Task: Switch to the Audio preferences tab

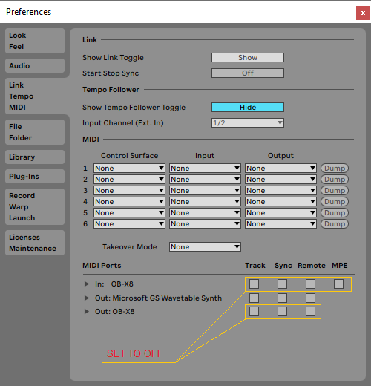Action: (35, 66)
